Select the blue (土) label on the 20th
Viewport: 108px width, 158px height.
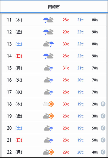(x=19, y=128)
